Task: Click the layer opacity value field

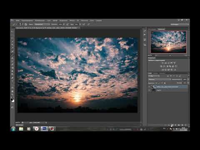Action: click(185, 80)
